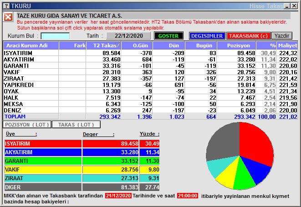Select the GARANTI row in the table
The width and height of the screenshot is (301, 207).
(x=150, y=66)
